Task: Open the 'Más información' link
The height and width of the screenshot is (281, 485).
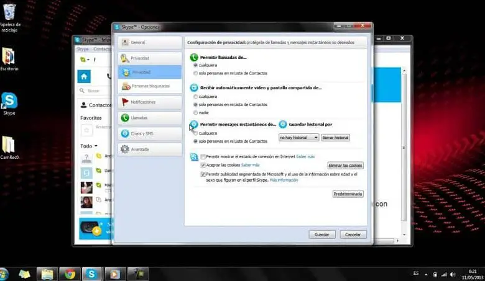Action: coord(284,180)
